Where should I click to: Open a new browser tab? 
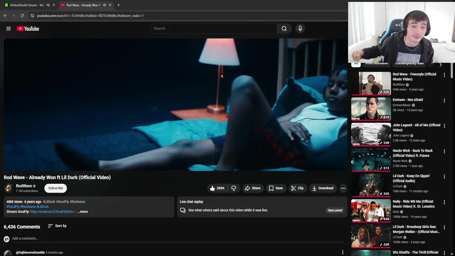pos(118,5)
